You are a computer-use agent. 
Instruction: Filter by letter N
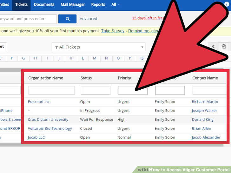[106, 58]
